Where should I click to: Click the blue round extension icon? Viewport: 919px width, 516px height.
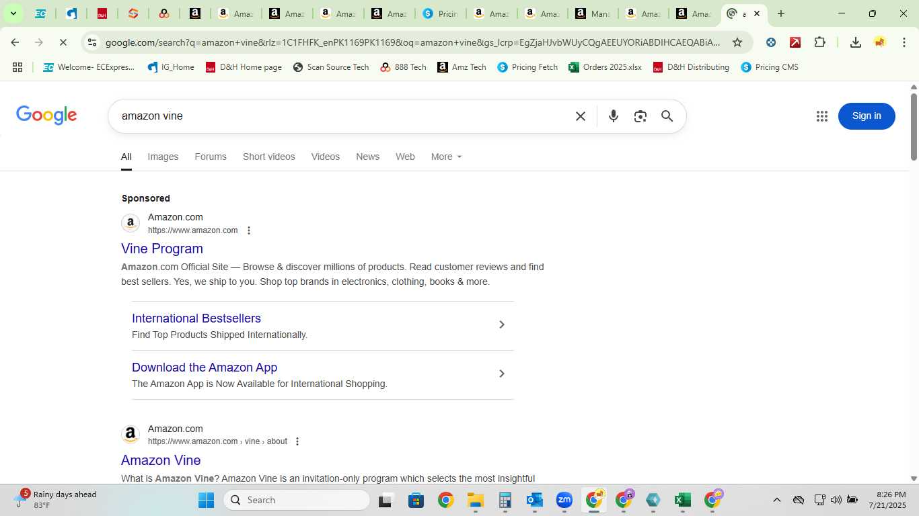coord(771,42)
